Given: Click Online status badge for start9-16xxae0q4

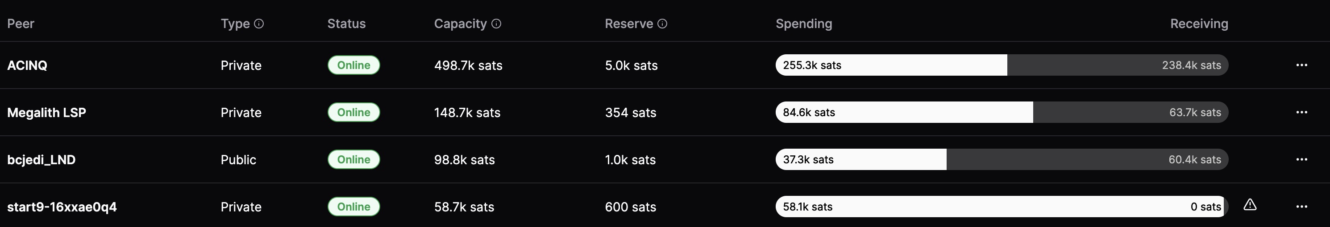Looking at the screenshot, I should tap(353, 207).
